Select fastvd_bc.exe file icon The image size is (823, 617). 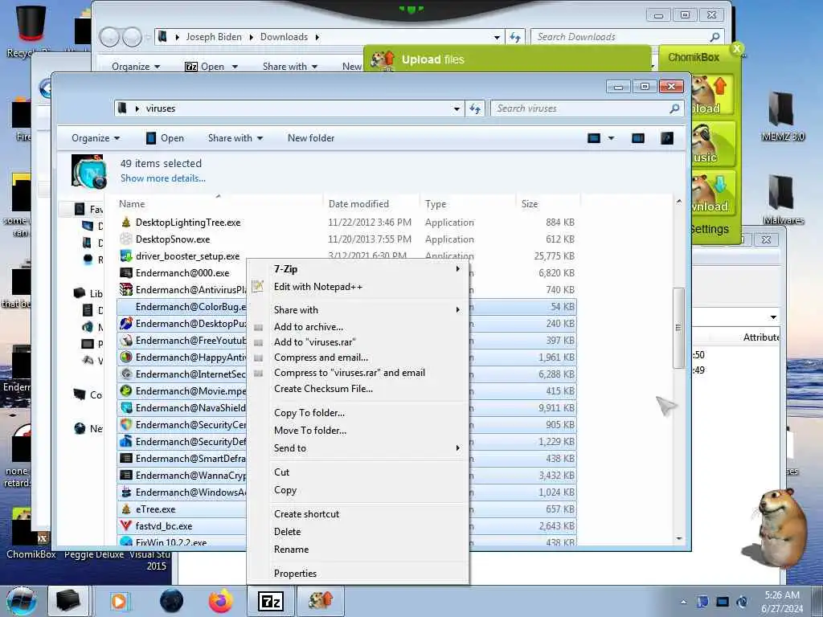click(126, 525)
